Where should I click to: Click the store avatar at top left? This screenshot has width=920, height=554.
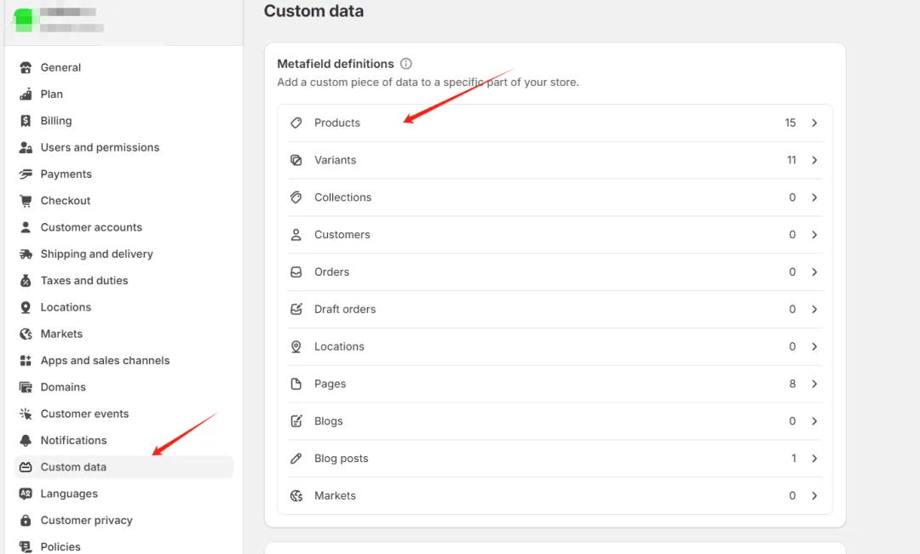pos(23,19)
